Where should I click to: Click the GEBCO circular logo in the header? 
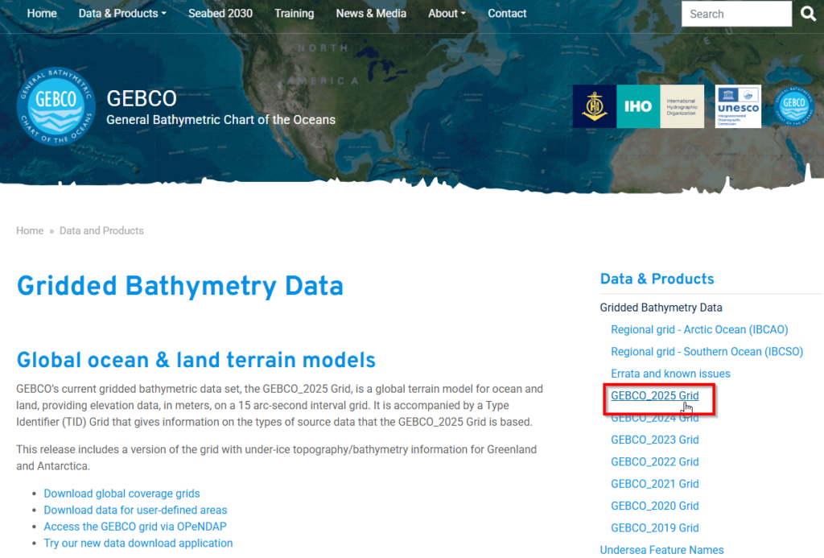[x=56, y=105]
